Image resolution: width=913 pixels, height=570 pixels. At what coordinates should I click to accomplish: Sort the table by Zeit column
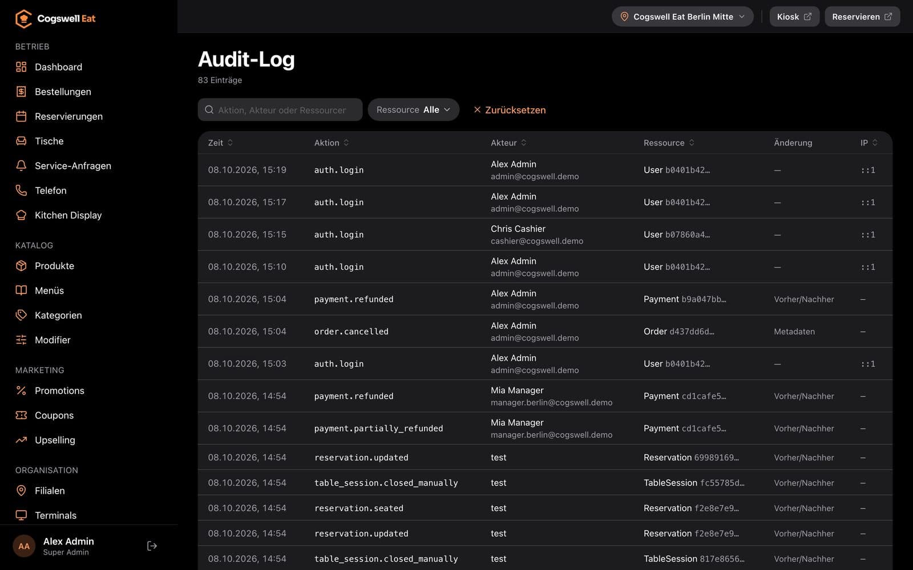[220, 142]
